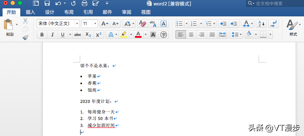Click the phonetic guide abc A icon

click(153, 24)
